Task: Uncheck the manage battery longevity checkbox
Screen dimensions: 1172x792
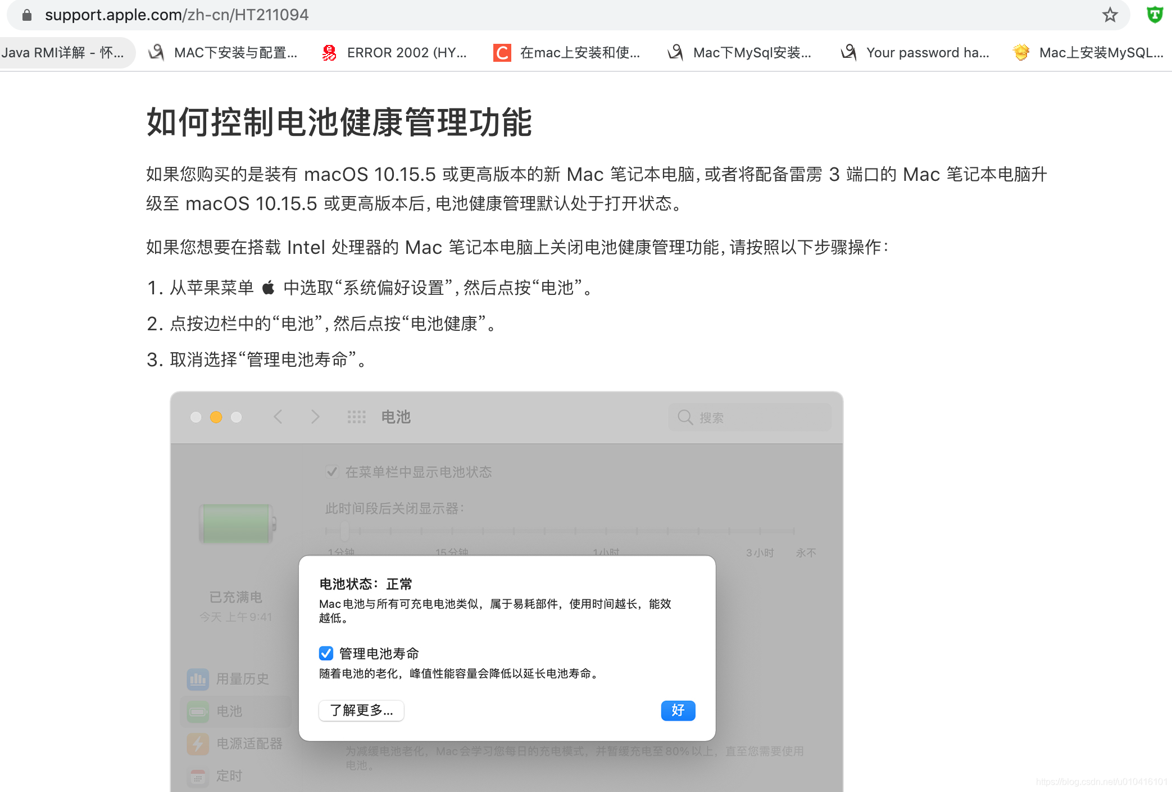Action: coord(326,653)
